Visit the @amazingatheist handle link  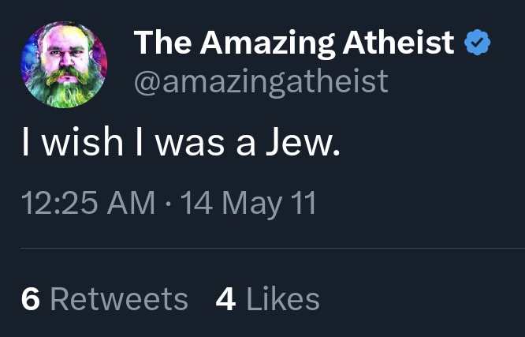point(261,82)
